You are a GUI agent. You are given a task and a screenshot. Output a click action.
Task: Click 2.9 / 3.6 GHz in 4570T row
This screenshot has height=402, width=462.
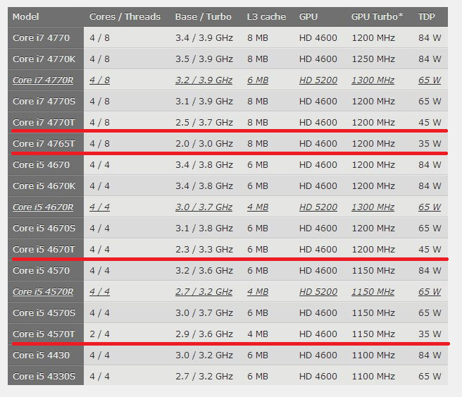click(204, 334)
